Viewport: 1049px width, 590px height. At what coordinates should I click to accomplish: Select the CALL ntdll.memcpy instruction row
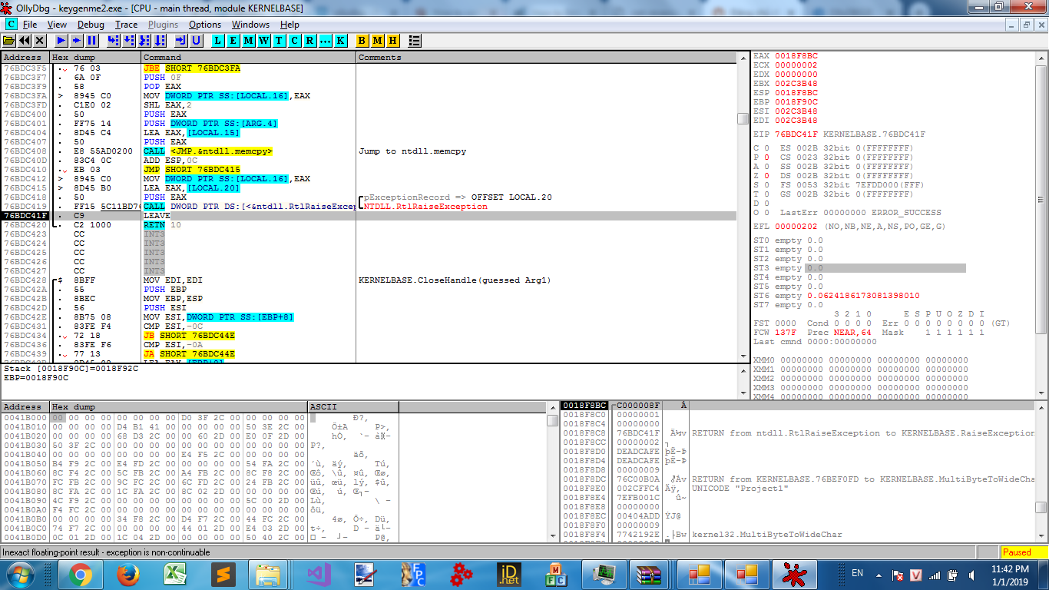click(369, 151)
